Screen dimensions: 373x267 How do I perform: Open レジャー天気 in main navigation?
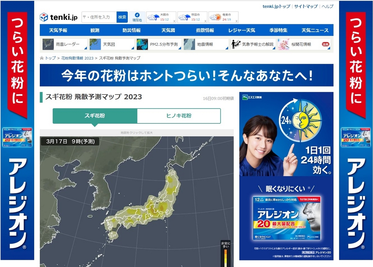(242, 30)
